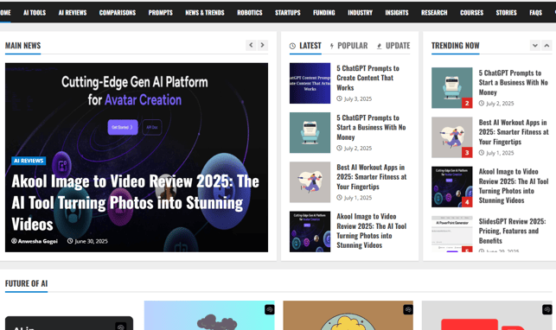The image size is (556, 330).
Task: Click clock icon beside Latest tab
Action: point(292,46)
